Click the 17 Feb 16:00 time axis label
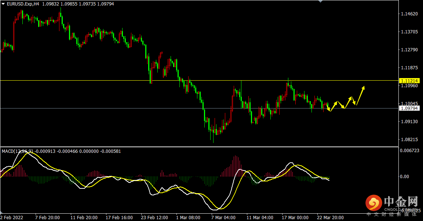Screen dimensions: 423x221 click(x=119, y=217)
